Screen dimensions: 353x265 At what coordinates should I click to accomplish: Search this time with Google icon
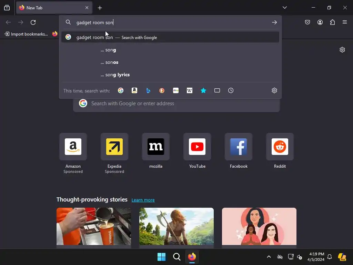tap(121, 91)
